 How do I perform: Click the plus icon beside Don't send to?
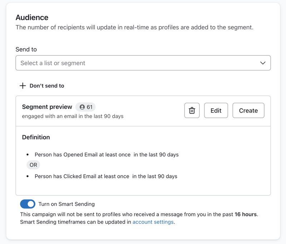[23, 86]
